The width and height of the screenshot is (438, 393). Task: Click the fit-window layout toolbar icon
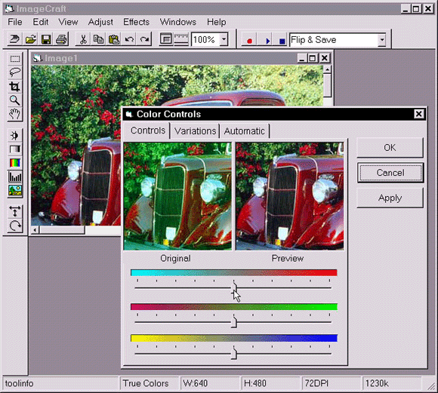click(166, 39)
